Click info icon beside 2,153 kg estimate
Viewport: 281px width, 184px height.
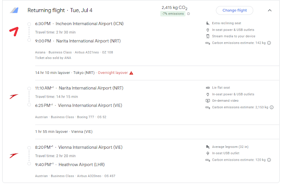pos(271,107)
